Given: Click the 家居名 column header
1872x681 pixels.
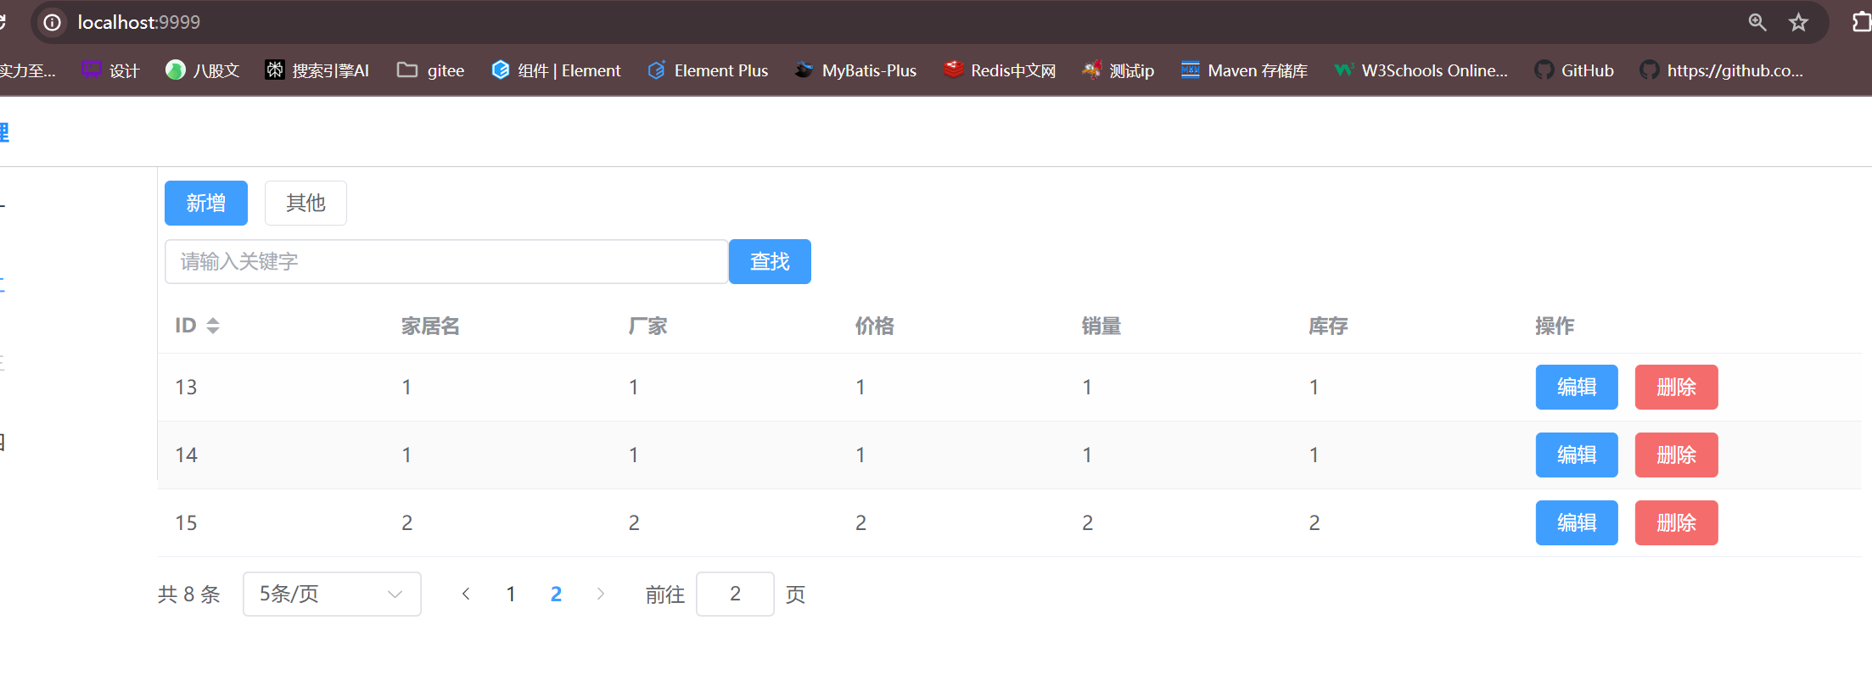Looking at the screenshot, I should click(430, 326).
